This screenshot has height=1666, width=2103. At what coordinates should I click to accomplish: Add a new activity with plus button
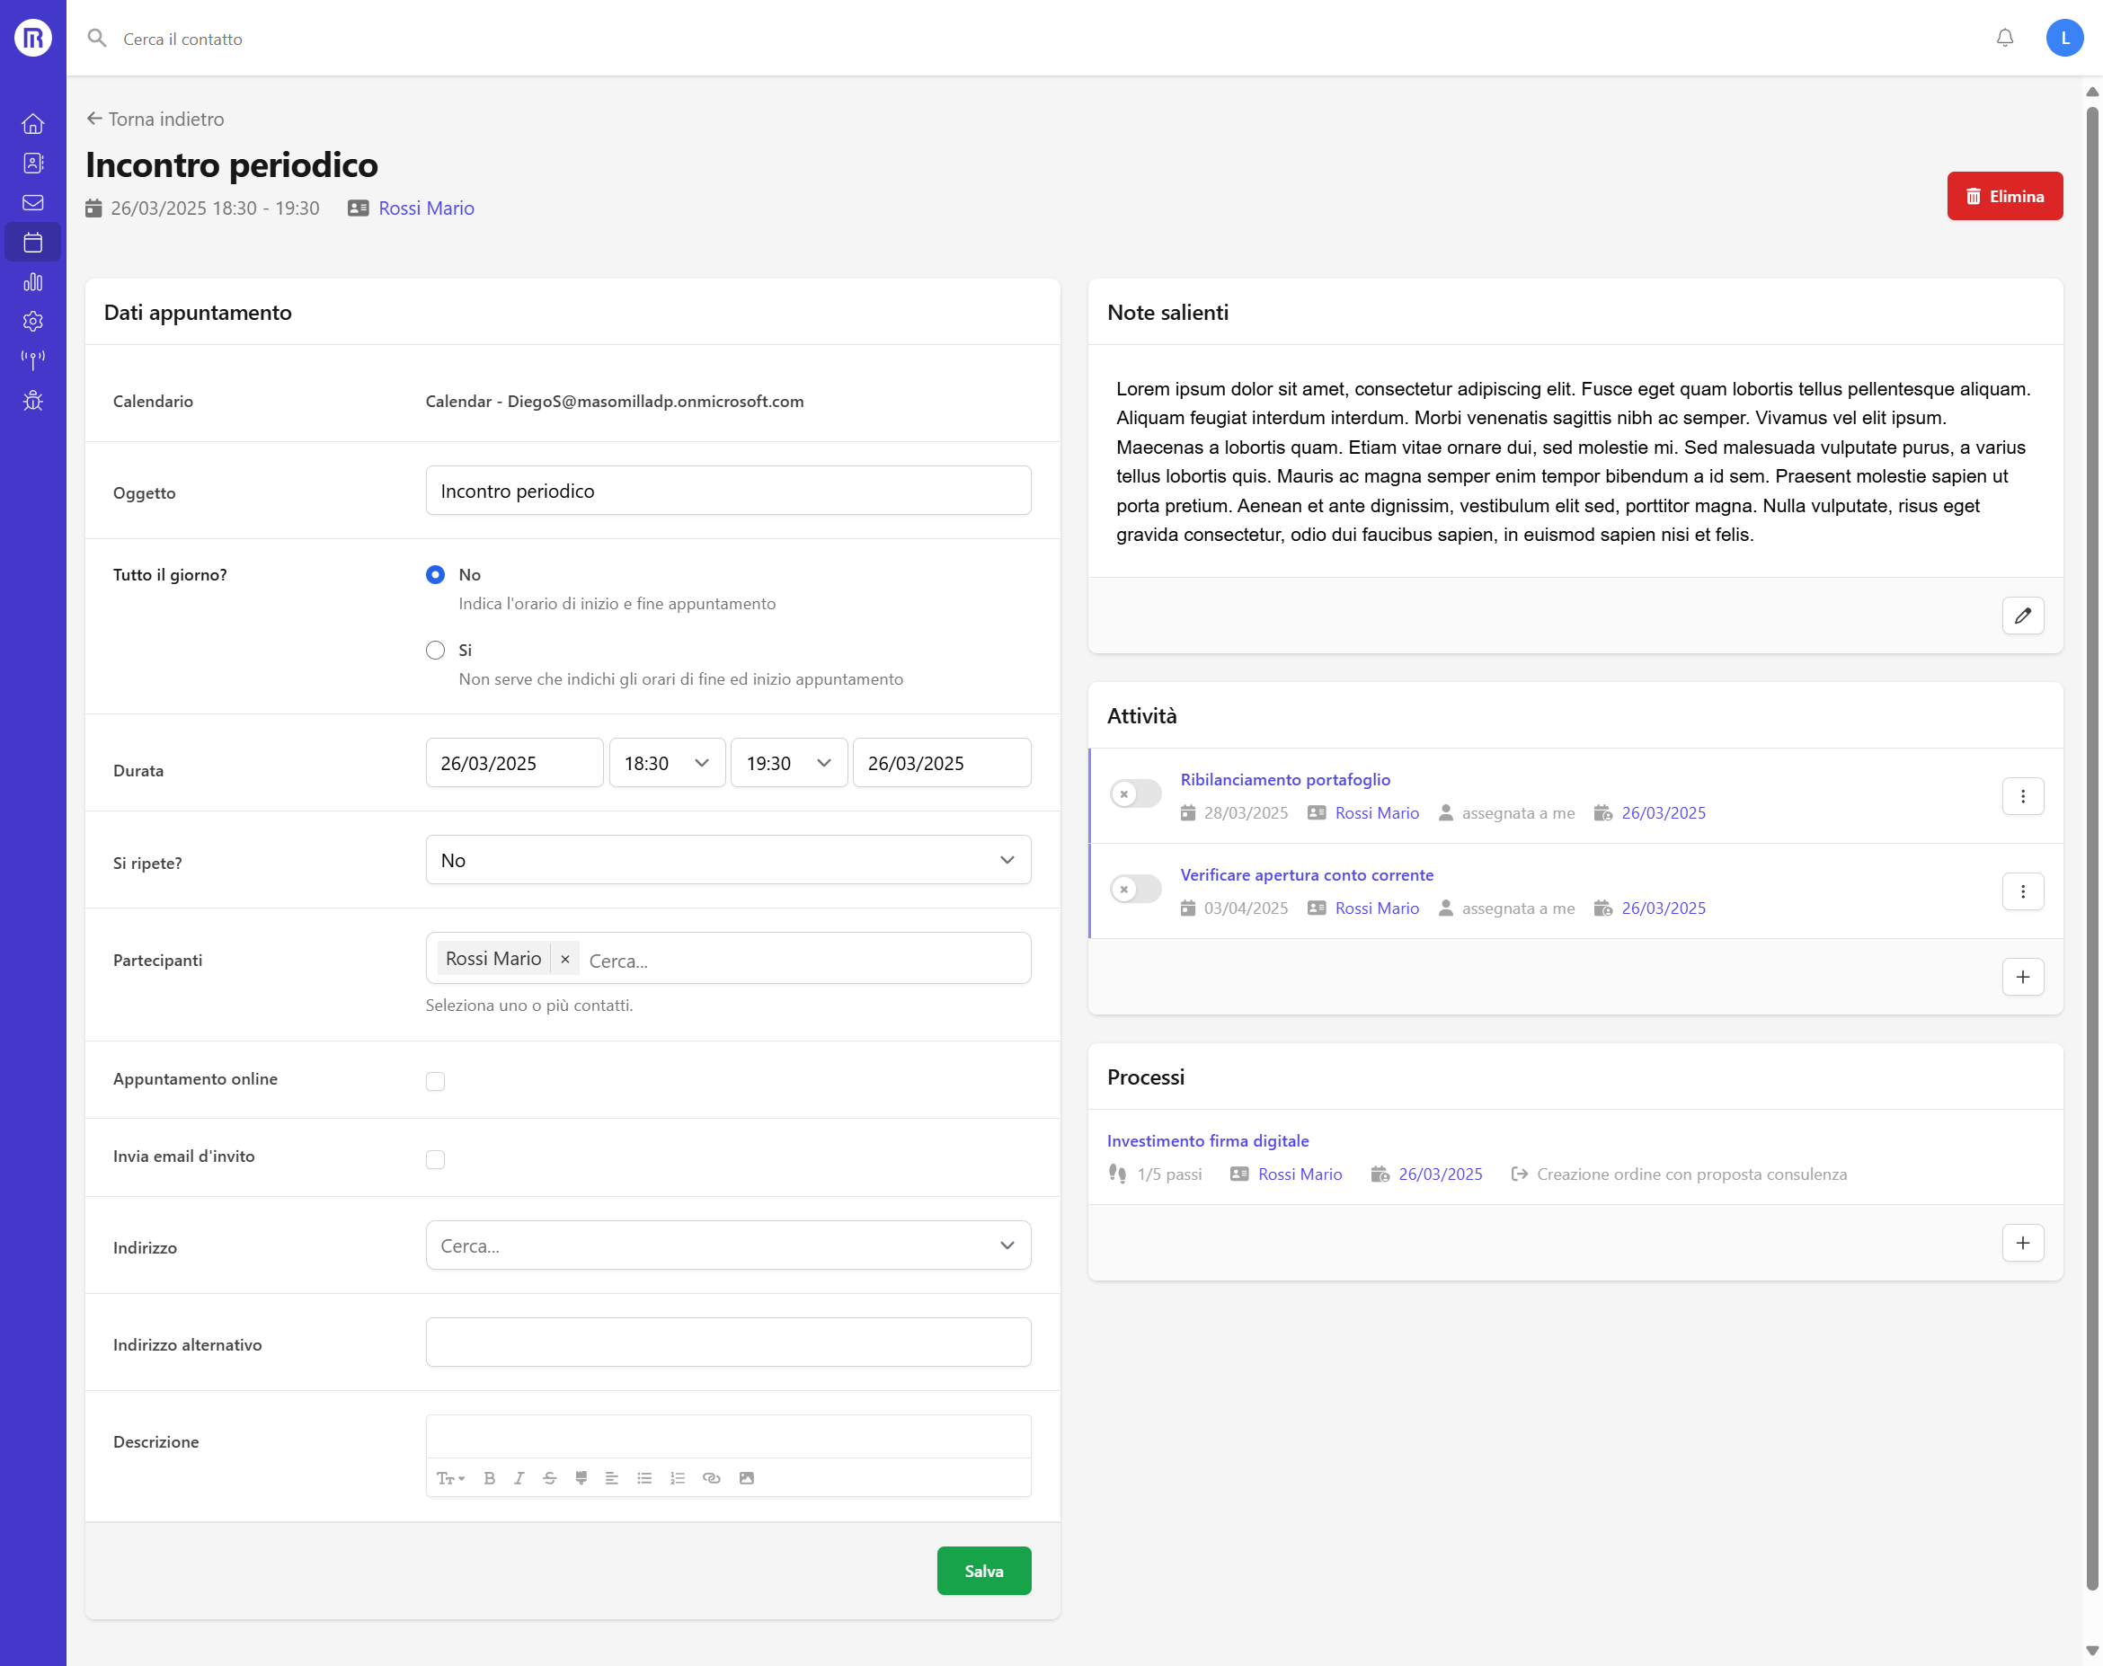[2022, 977]
